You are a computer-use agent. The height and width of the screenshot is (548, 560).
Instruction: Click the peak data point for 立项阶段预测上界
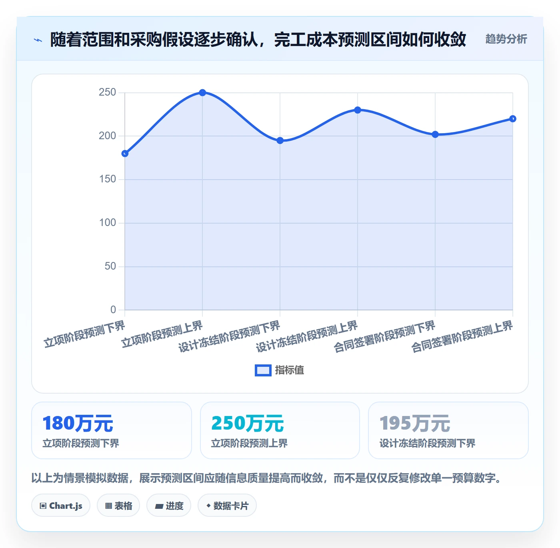pyautogui.click(x=202, y=93)
